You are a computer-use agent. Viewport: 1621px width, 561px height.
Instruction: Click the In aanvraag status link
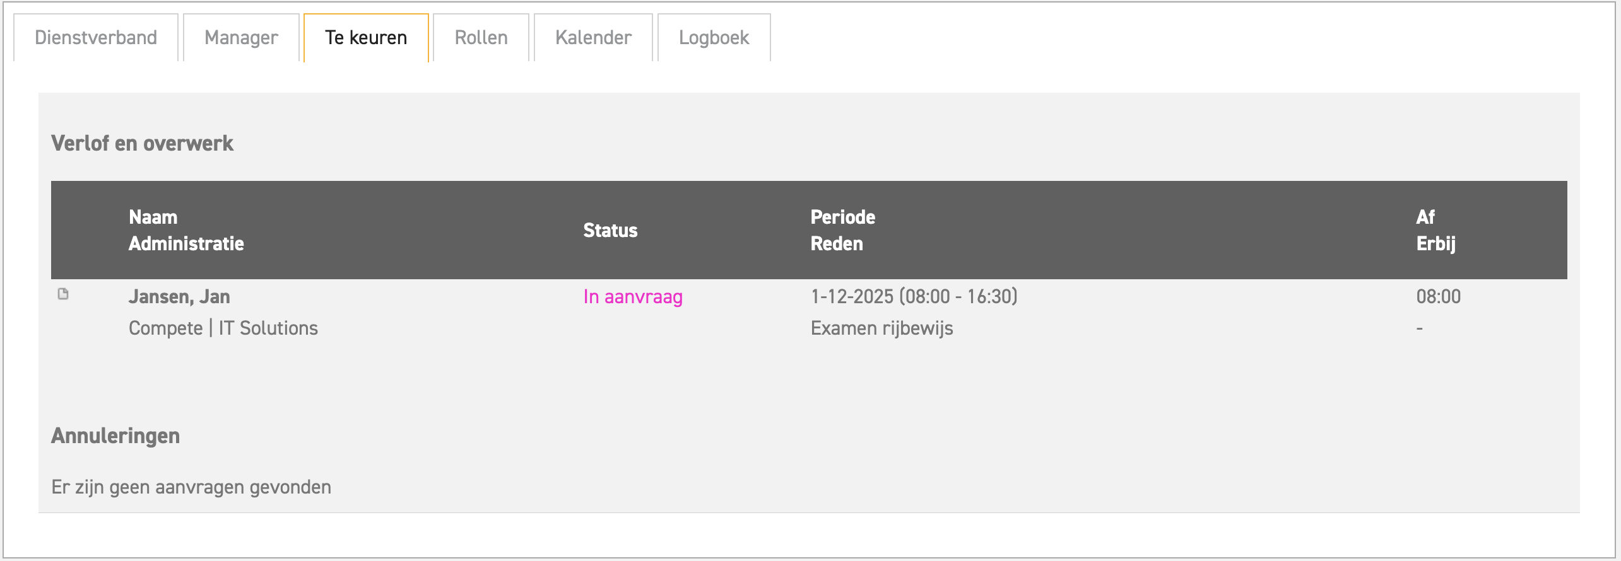point(633,297)
